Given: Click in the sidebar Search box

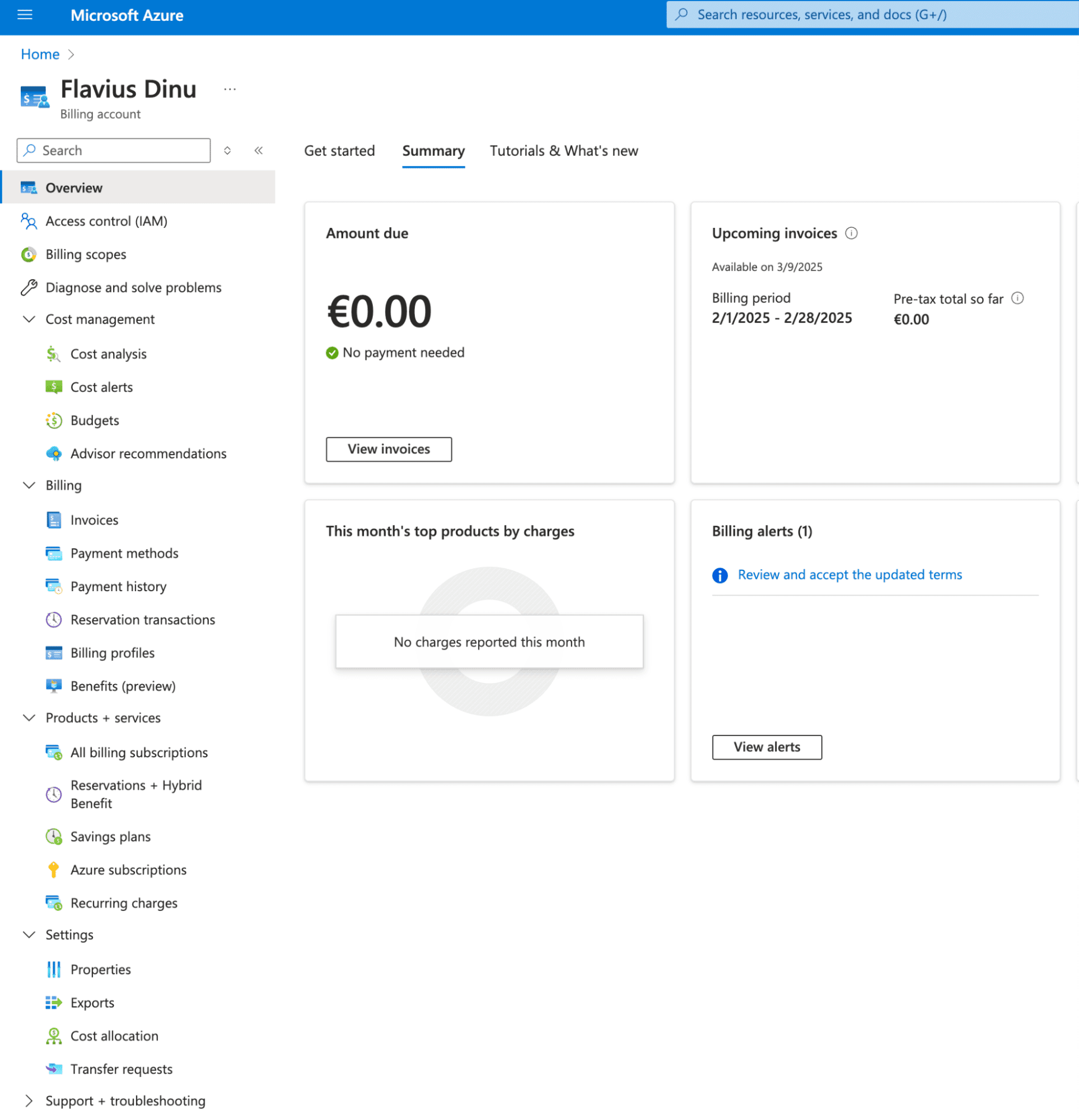Looking at the screenshot, I should (x=114, y=150).
